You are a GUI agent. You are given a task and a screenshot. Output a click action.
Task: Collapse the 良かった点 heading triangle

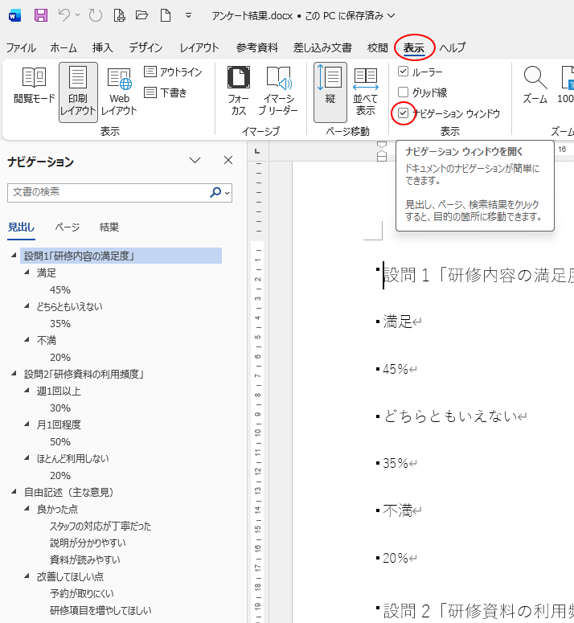pyautogui.click(x=27, y=509)
